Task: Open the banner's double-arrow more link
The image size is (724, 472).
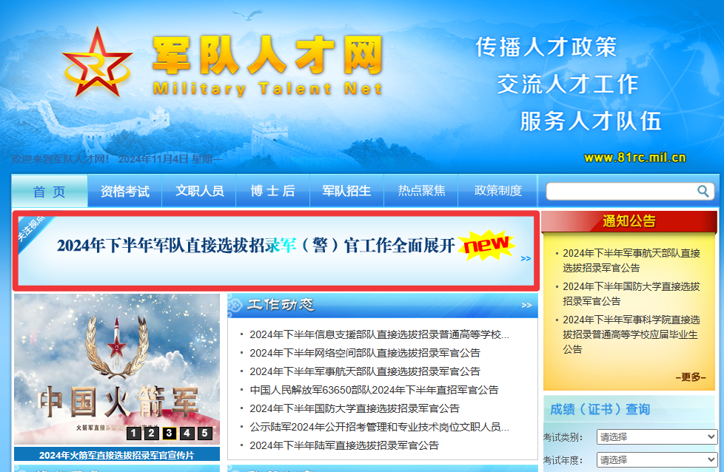Action: point(526,259)
